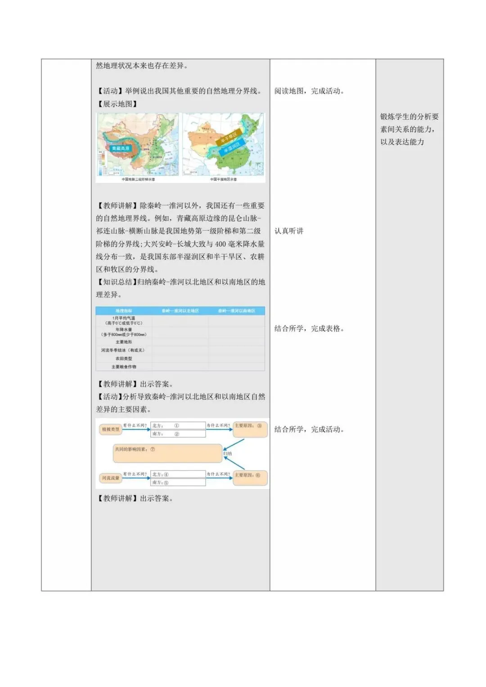The image size is (486, 687).
Task: Click the table row 主要粮食作物
Action: (180, 367)
